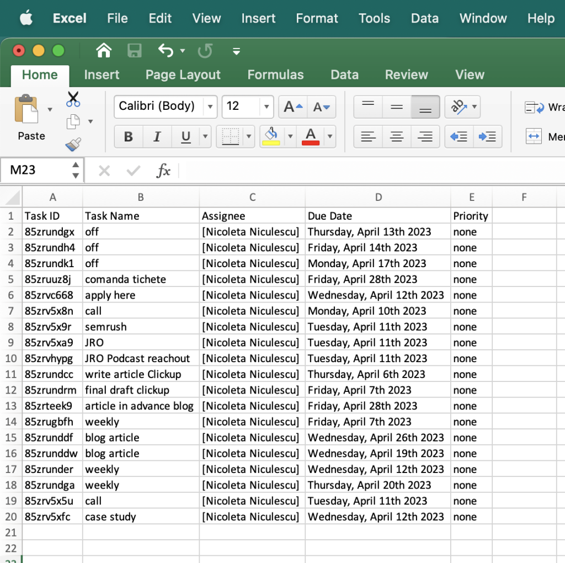Image resolution: width=565 pixels, height=563 pixels.
Task: Click the Task Name header cell
Action: point(141,215)
